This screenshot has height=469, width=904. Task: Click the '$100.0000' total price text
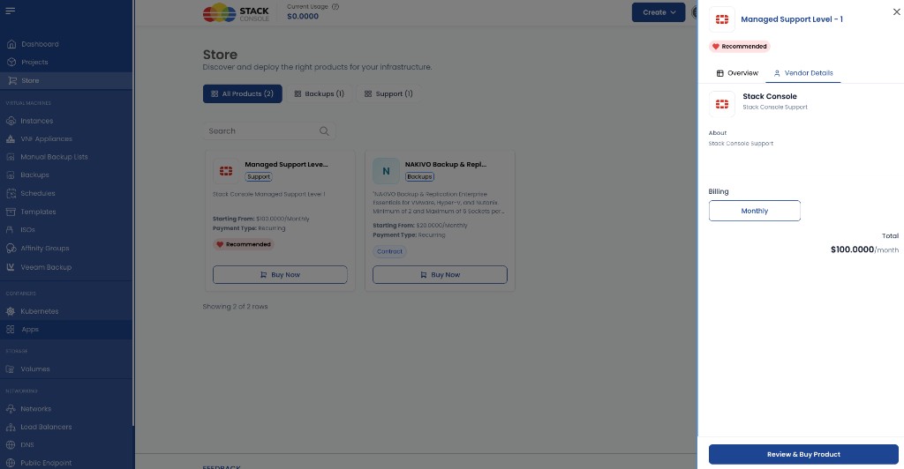tap(852, 249)
